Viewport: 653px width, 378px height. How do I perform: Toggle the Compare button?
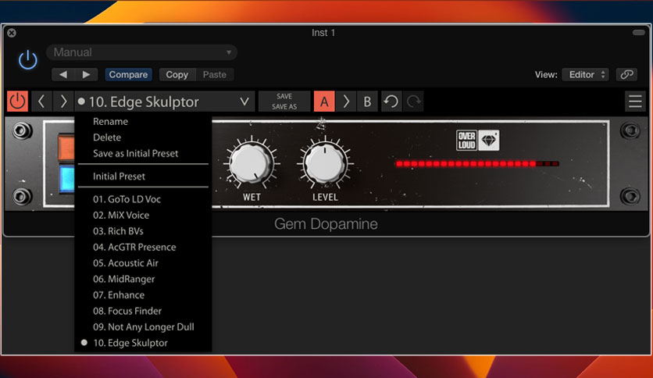128,74
